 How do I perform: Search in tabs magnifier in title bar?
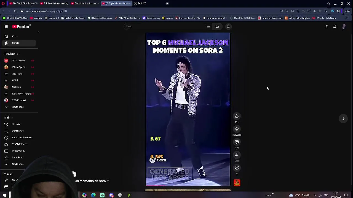329,4
